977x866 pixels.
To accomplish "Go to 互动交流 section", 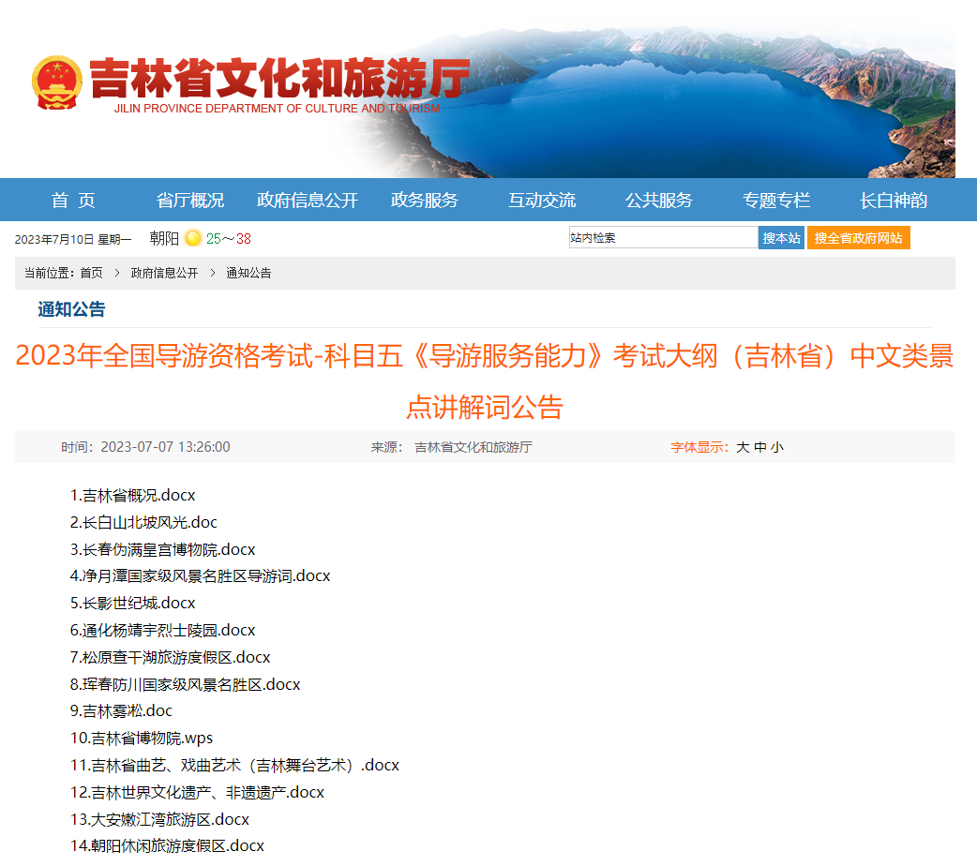I will pyautogui.click(x=542, y=200).
